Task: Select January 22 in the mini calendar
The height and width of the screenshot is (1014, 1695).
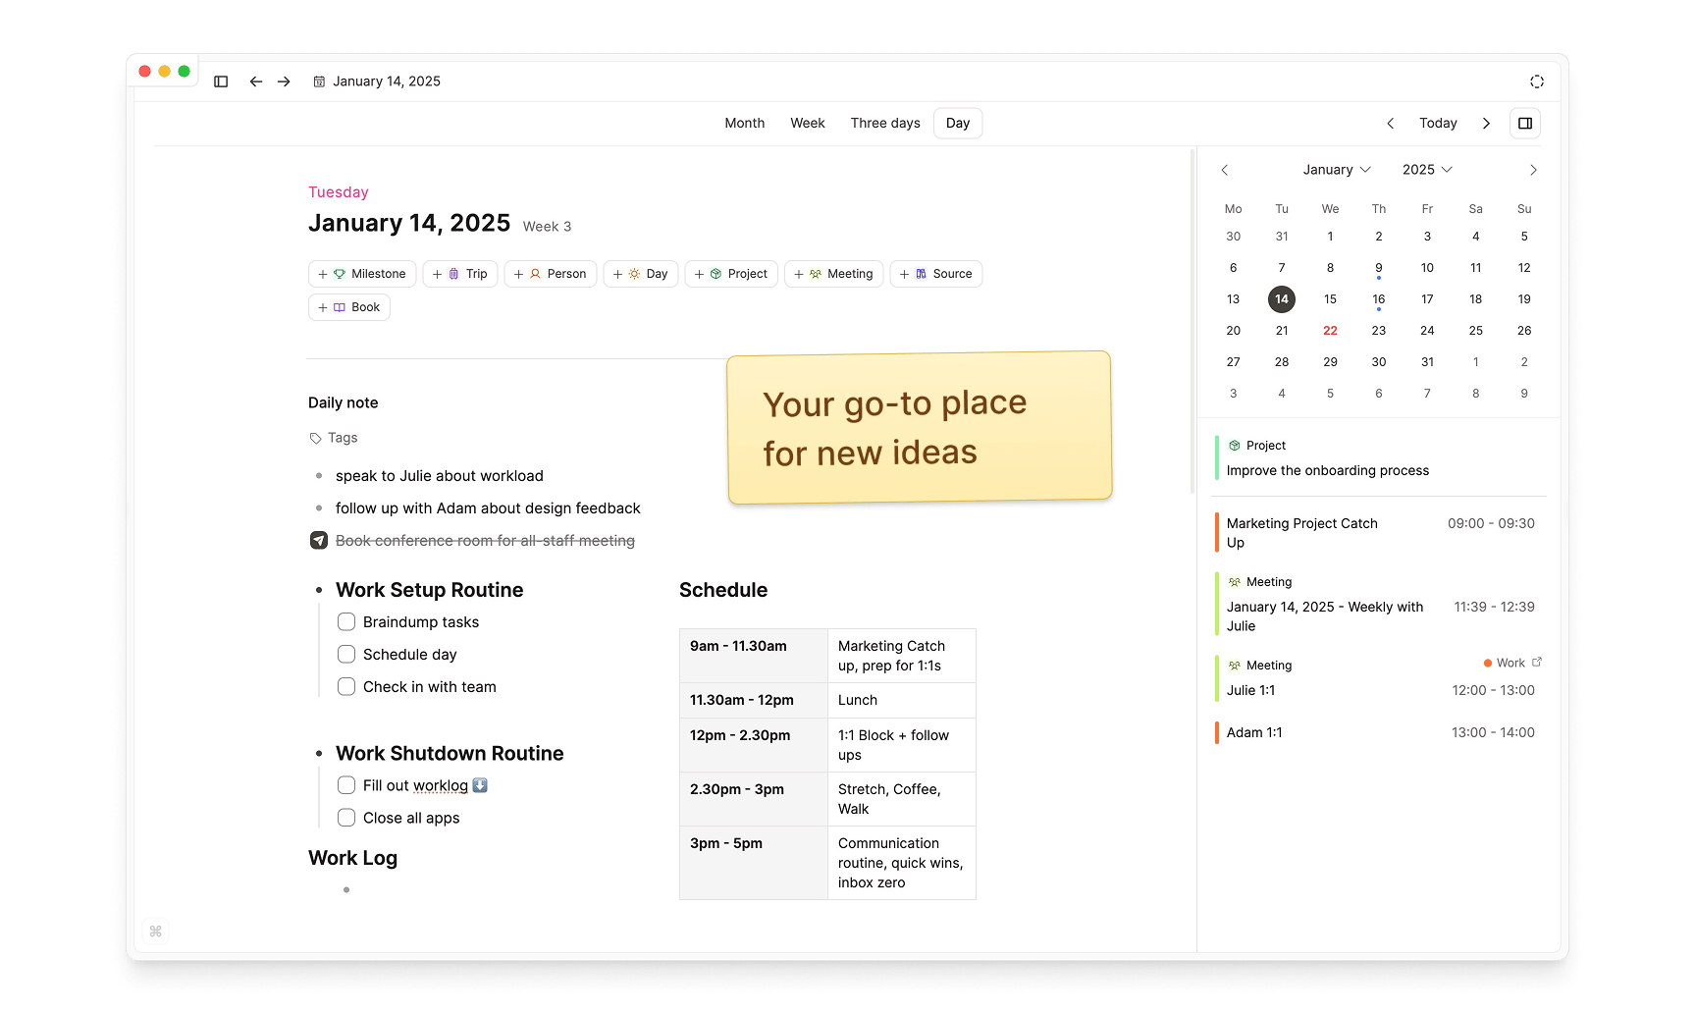Action: [x=1330, y=331]
